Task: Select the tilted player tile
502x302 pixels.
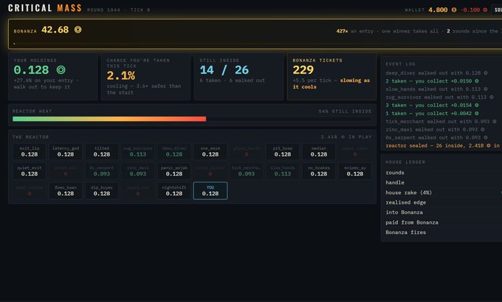Action: [x=102, y=151]
